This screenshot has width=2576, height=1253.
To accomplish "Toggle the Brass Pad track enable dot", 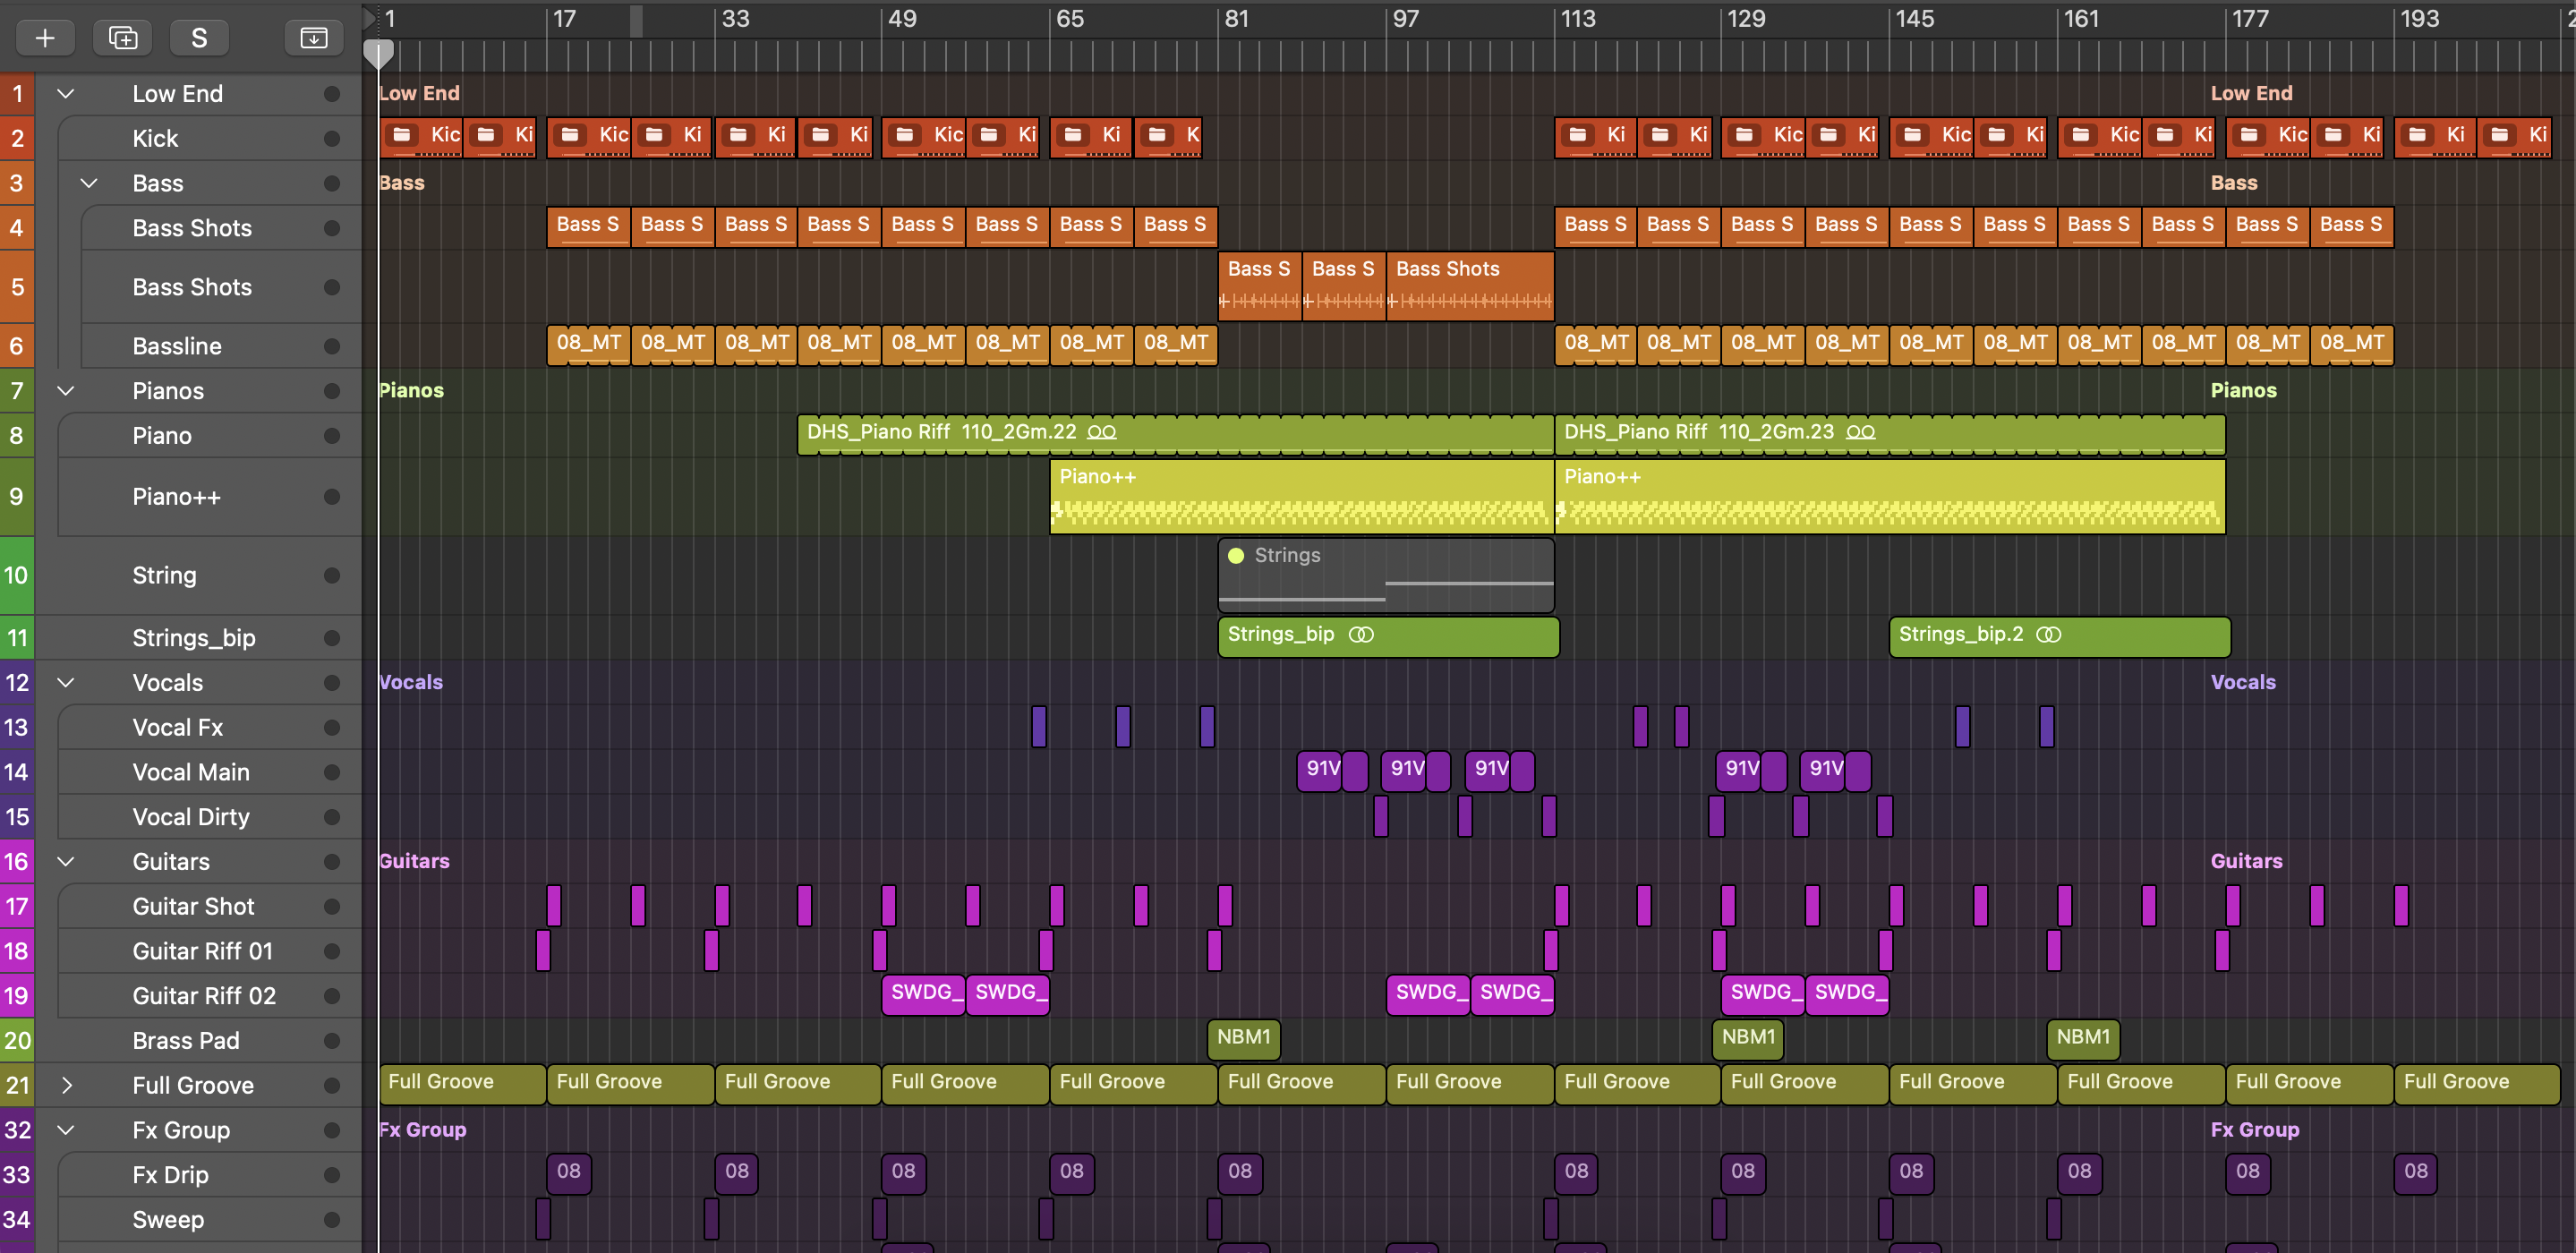I will coord(332,1041).
